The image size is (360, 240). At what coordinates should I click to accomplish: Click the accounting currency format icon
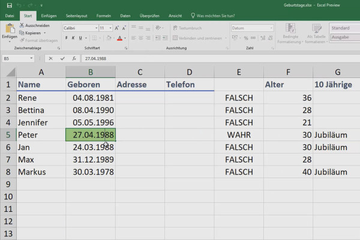pyautogui.click(x=235, y=37)
